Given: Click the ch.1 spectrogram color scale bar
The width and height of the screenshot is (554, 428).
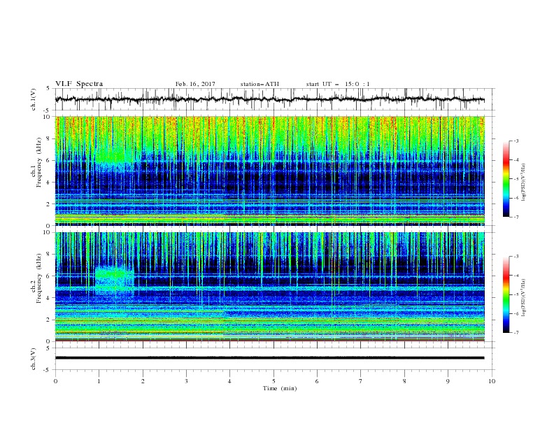Looking at the screenshot, I should (x=506, y=179).
